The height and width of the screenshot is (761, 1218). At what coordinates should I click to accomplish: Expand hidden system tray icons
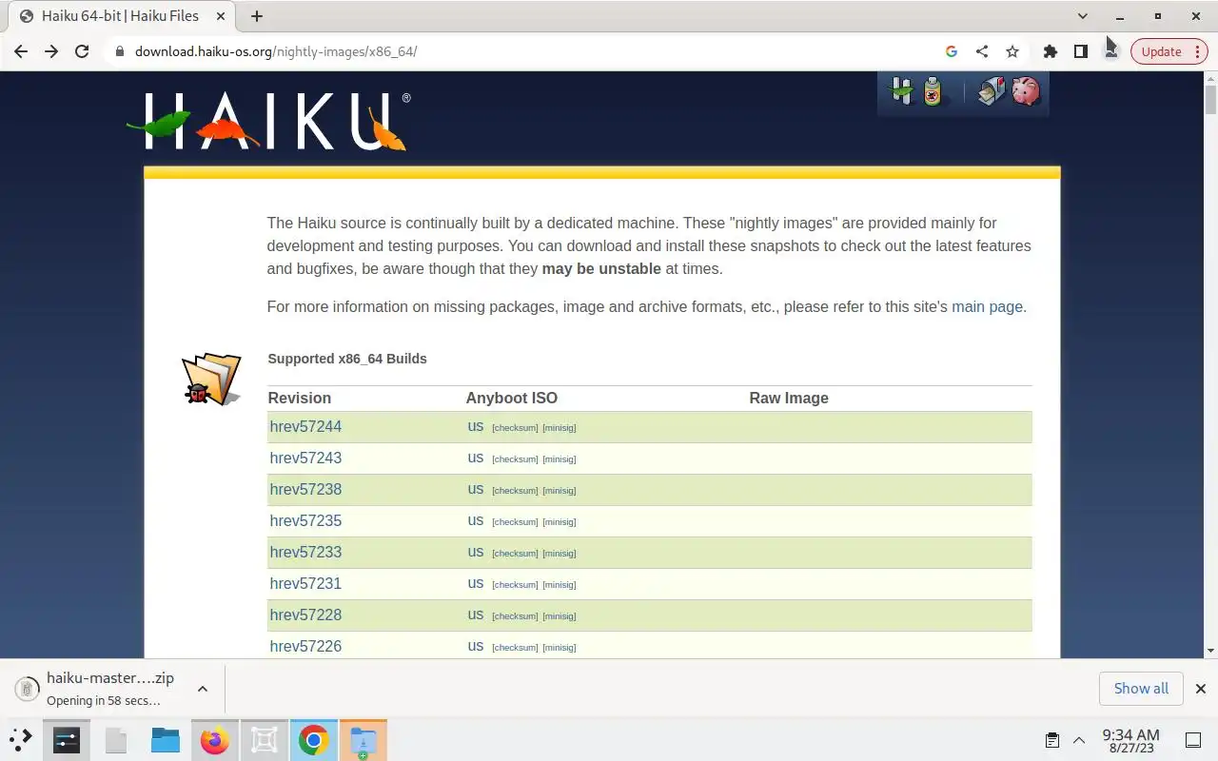(x=1079, y=740)
